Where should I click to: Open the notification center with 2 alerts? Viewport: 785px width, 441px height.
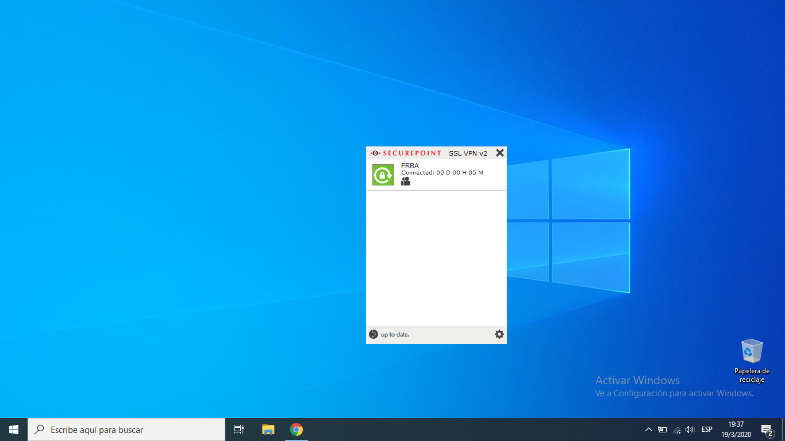(767, 430)
